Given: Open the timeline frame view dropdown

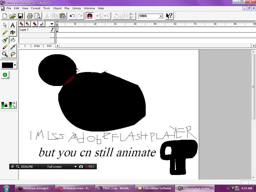Looking at the screenshot, I should (52, 24).
